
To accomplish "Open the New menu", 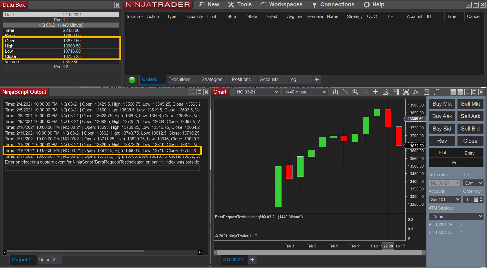I will point(209,5).
